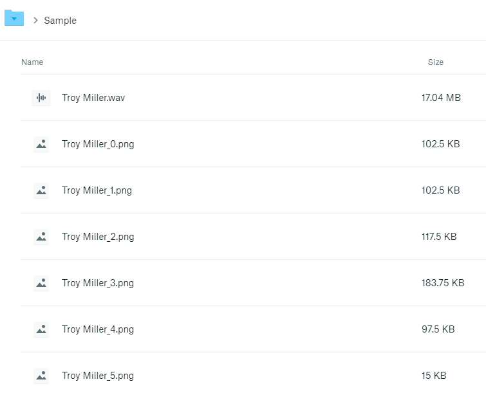The image size is (486, 393).
Task: Sort files by Name column header
Action: pos(32,62)
